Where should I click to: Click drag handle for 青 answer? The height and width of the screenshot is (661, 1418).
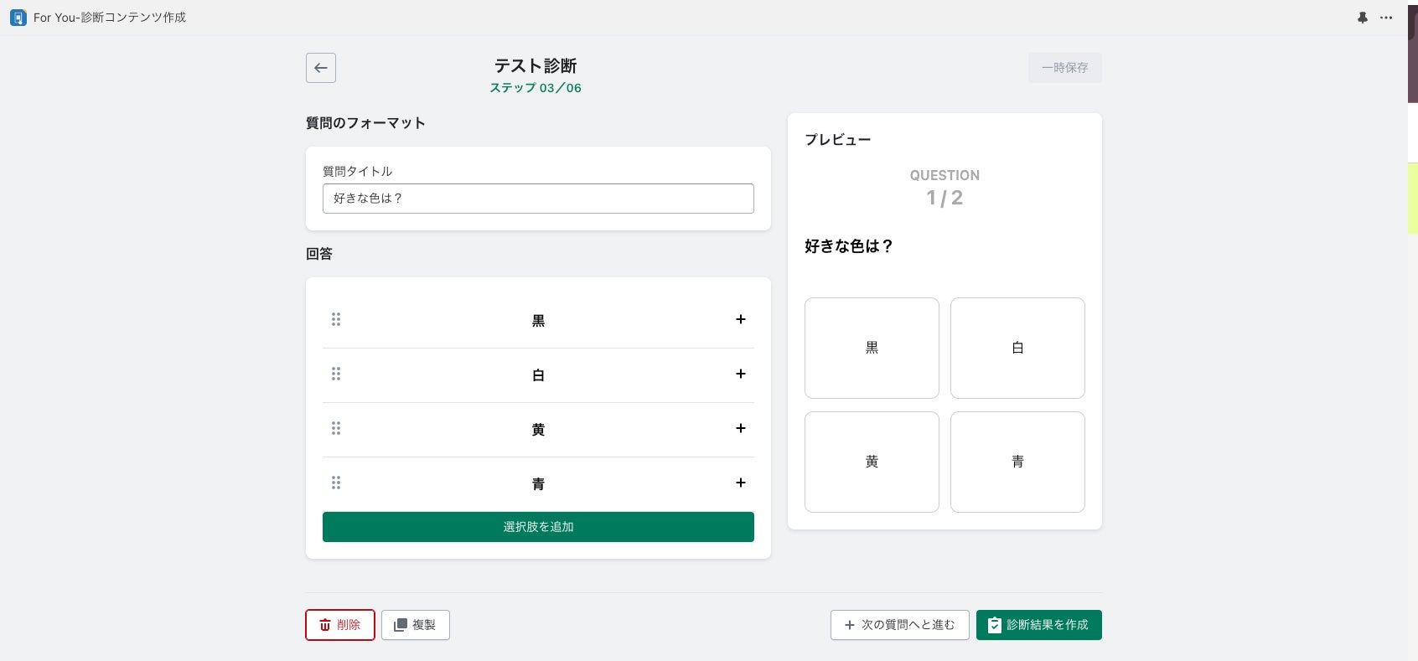click(x=336, y=483)
